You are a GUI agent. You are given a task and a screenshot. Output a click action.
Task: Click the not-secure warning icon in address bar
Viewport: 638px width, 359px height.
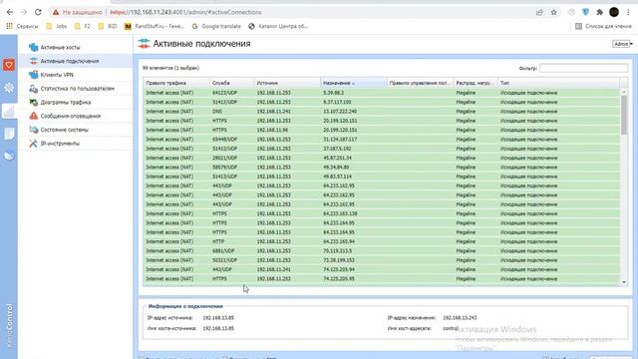pos(56,12)
